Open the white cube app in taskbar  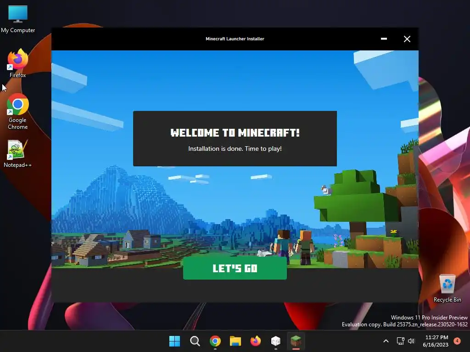tap(275, 341)
